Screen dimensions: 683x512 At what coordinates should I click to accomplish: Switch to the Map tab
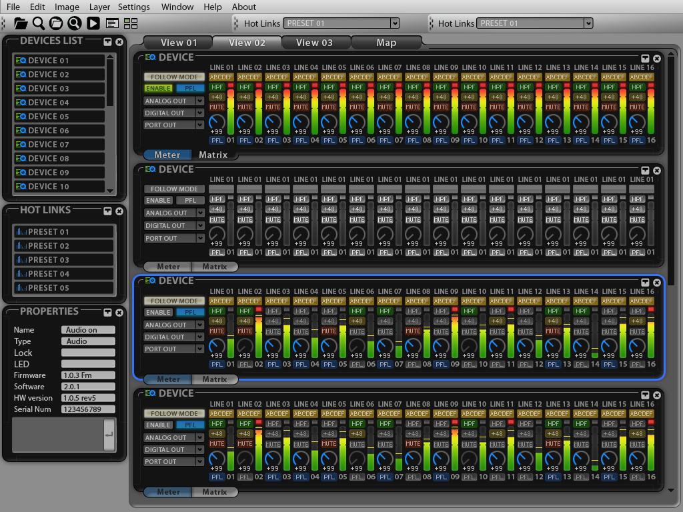386,43
